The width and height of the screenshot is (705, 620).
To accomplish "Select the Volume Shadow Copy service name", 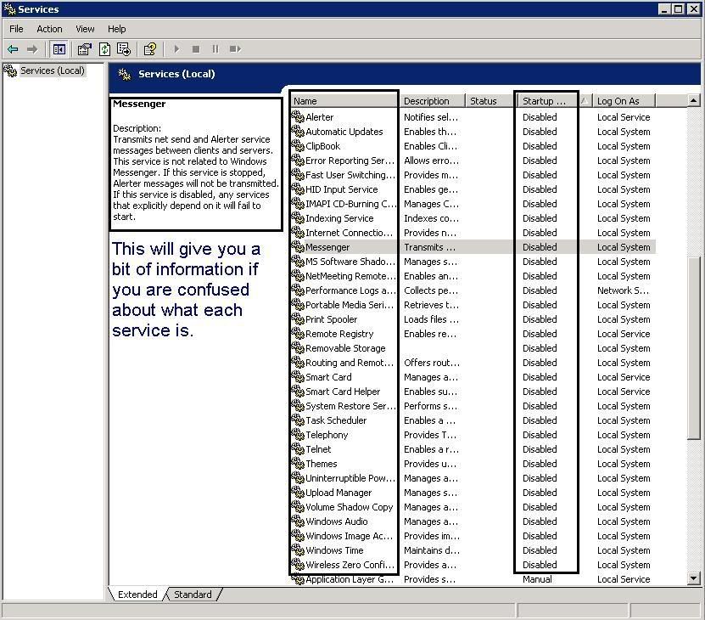I will 349,506.
